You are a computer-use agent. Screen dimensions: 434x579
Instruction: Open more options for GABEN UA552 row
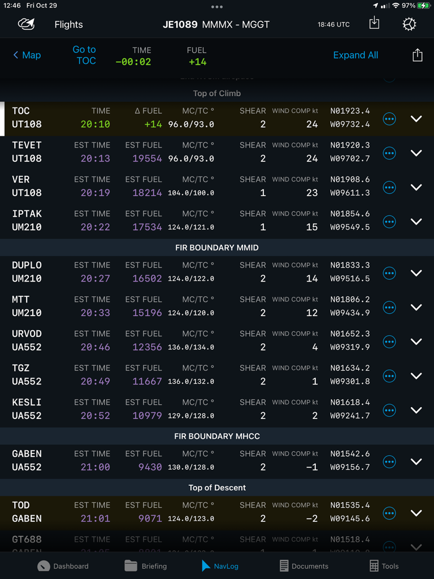point(389,461)
